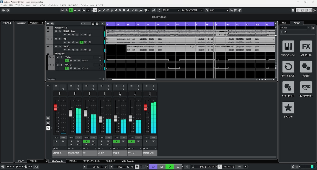Switch to the Visibility tab
Viewport: 317px width, 170px height.
[x=34, y=23]
